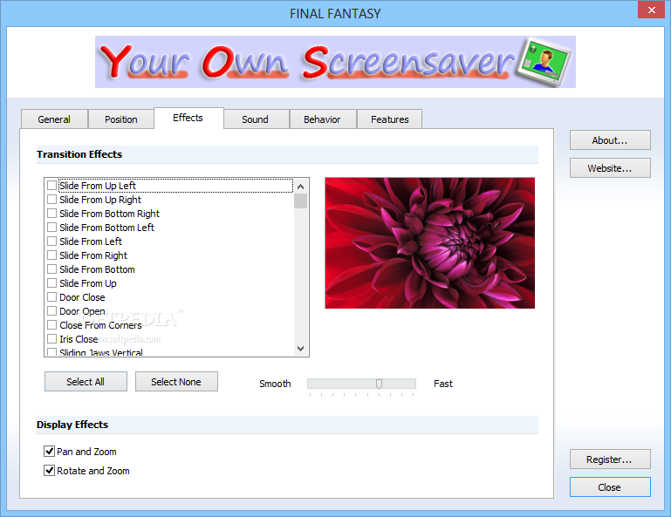The height and width of the screenshot is (517, 671).
Task: Close the FINAL FANTASY window
Action: (651, 10)
